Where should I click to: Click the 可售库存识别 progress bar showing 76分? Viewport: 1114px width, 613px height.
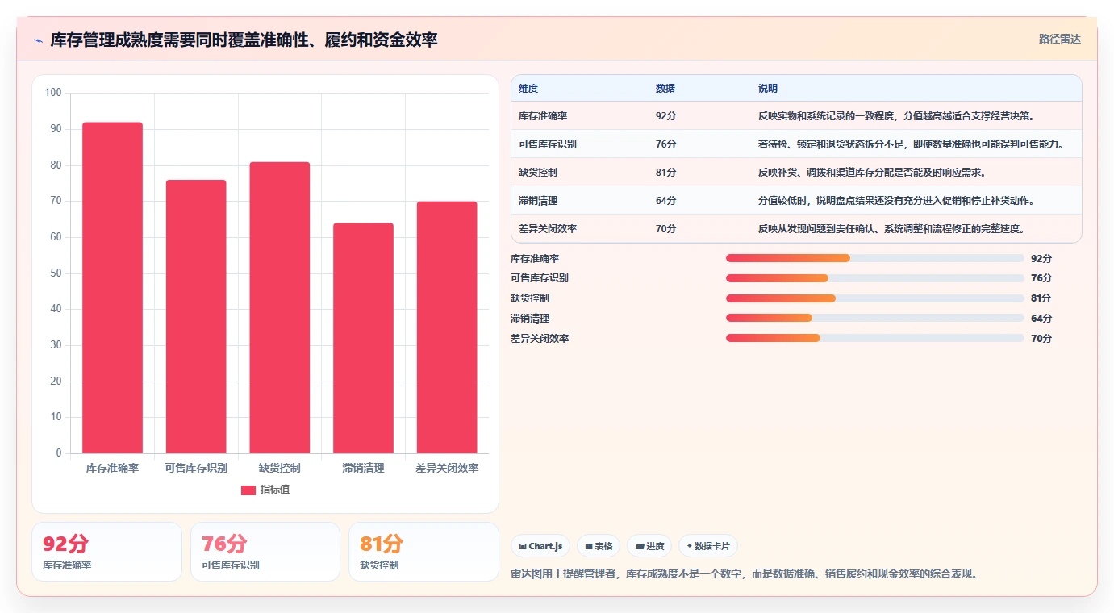click(875, 278)
